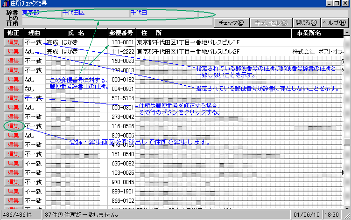Open help with the ヘルプ(H) button
The image size is (351, 220).
(334, 22)
